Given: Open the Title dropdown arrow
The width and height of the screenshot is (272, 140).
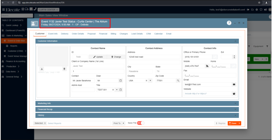Looking at the screenshot, I should pyautogui.click(x=117, y=90).
